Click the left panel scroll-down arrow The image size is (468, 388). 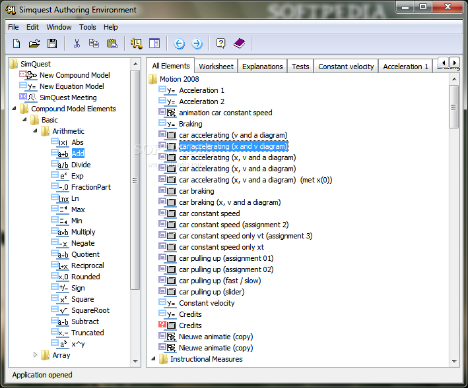tap(135, 361)
